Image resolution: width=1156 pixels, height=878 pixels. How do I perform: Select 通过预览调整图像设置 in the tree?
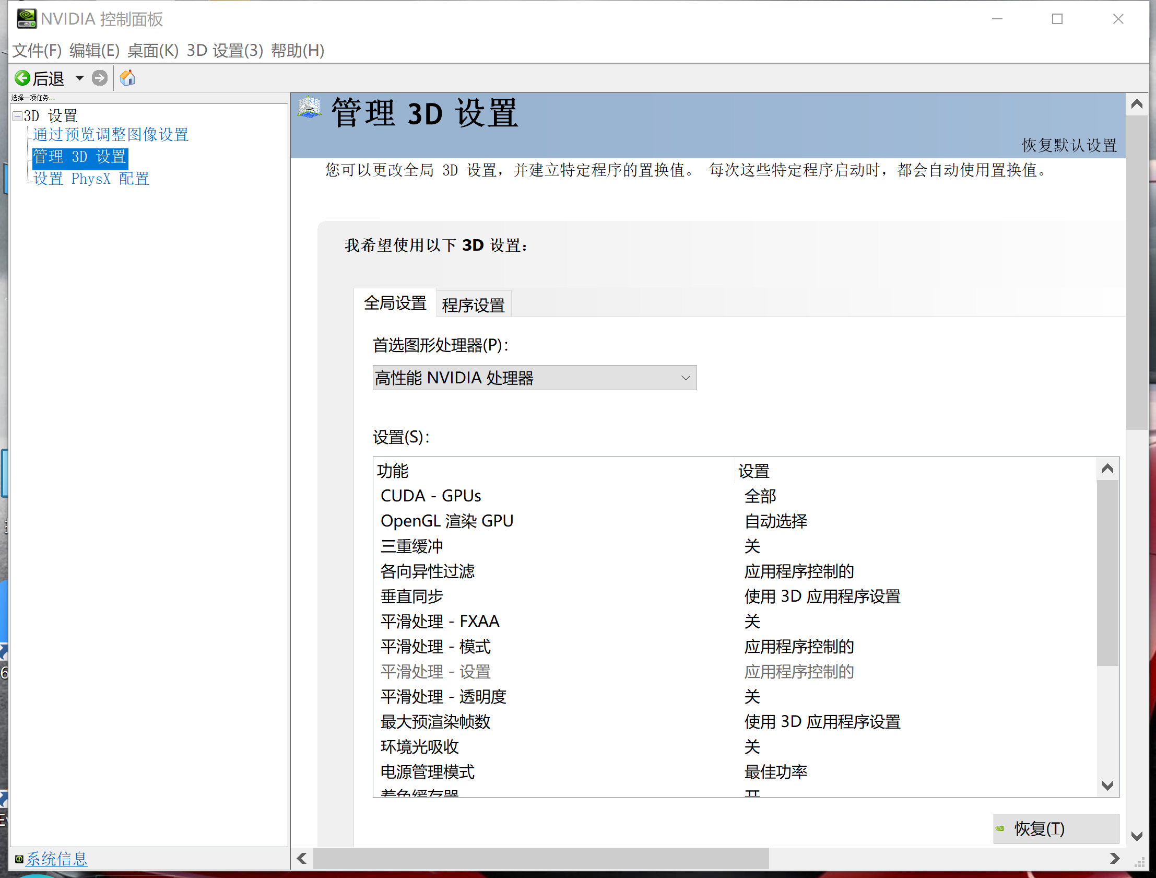tap(110, 134)
